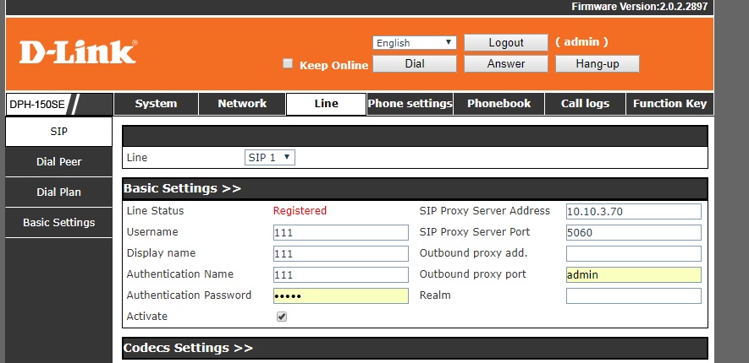Open the Function Key tab
This screenshot has width=749, height=363.
(669, 104)
